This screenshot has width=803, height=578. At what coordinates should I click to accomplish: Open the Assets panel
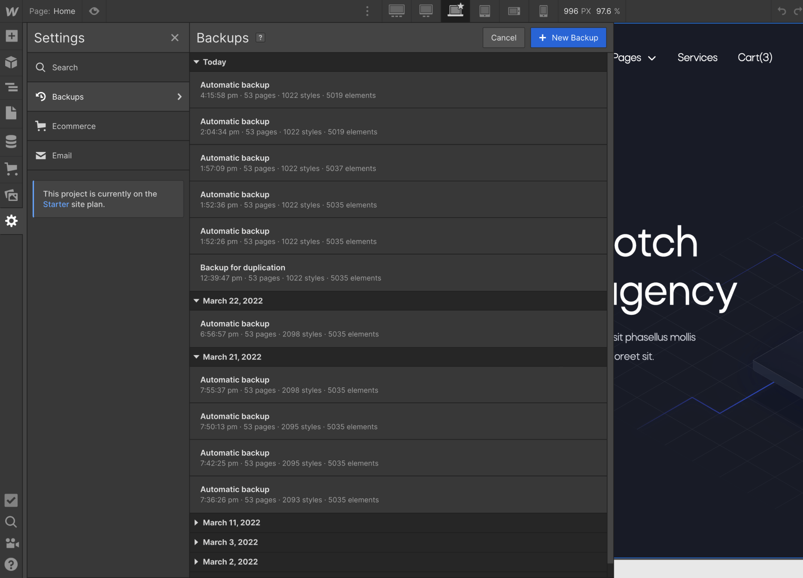pyautogui.click(x=12, y=195)
